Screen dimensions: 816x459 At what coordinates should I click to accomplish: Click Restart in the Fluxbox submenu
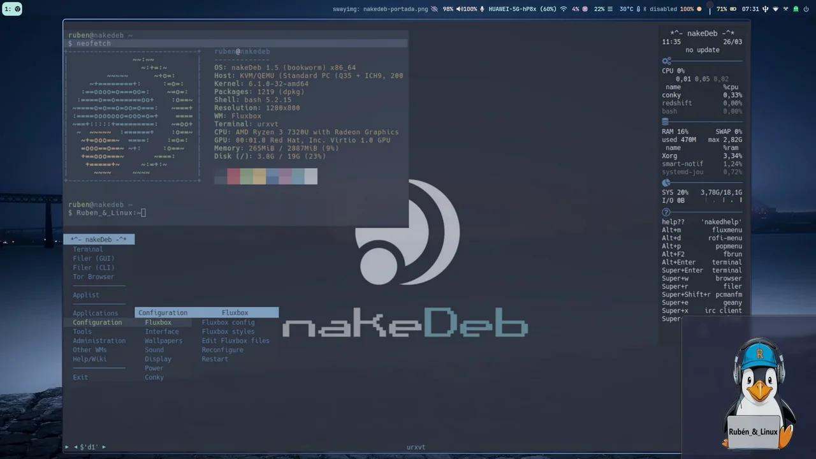[214, 359]
